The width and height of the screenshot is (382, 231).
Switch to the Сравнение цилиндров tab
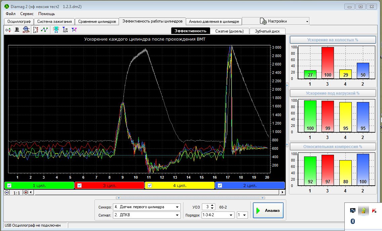[x=97, y=21]
